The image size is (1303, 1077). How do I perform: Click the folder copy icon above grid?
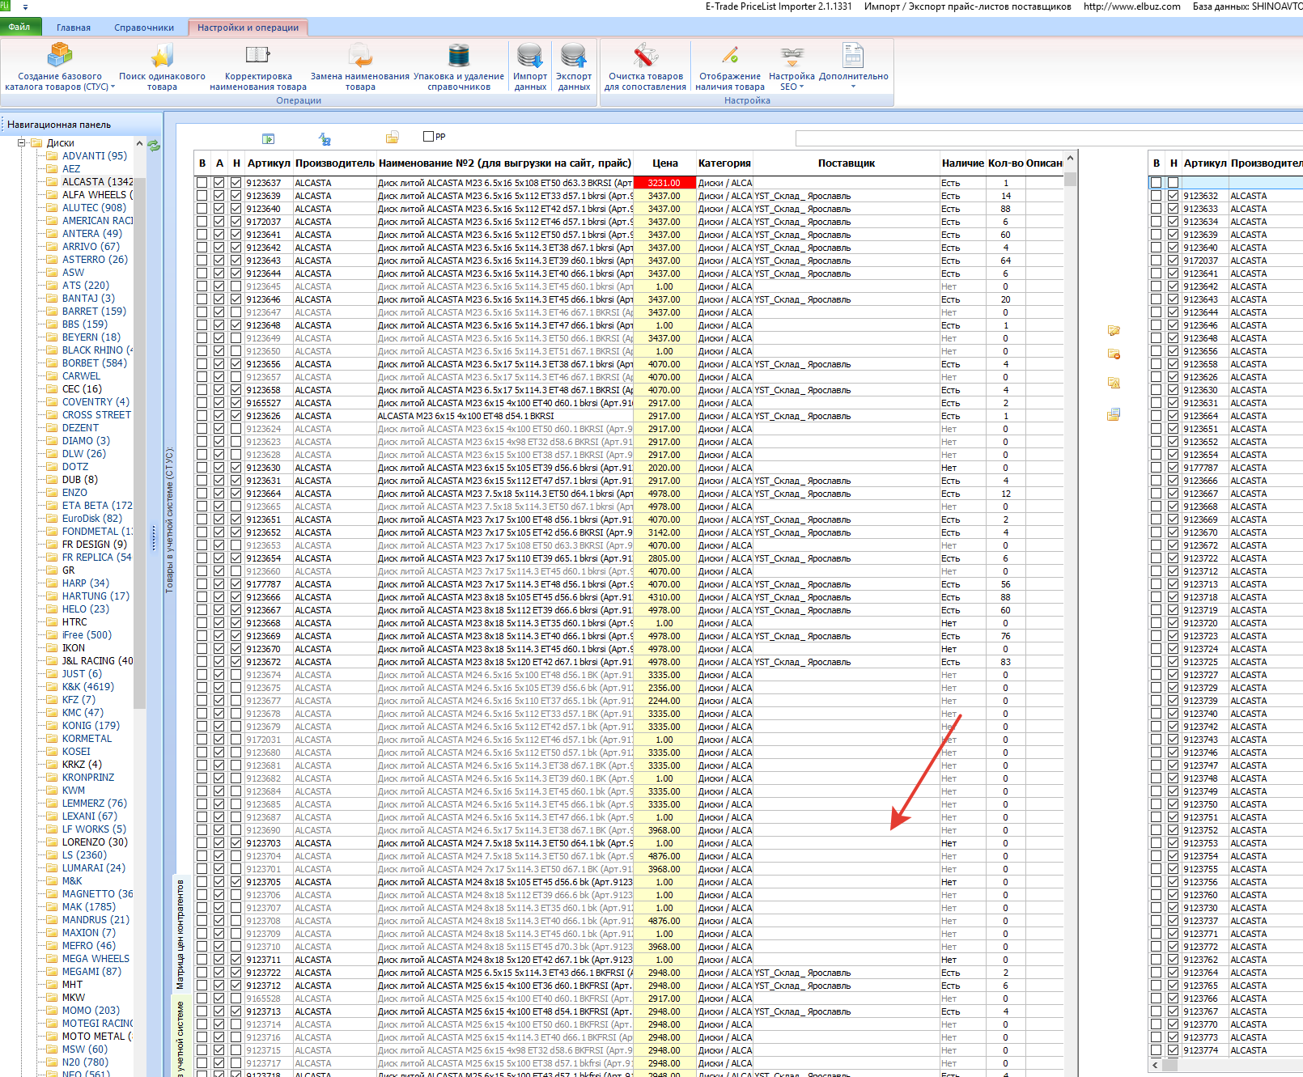click(393, 138)
